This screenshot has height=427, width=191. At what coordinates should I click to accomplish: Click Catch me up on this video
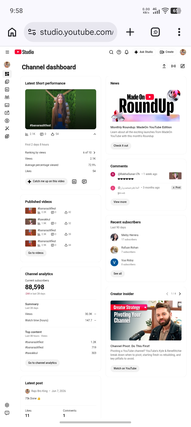coord(46,181)
